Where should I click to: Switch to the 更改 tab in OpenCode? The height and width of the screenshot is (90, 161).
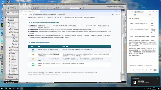pos(150,15)
